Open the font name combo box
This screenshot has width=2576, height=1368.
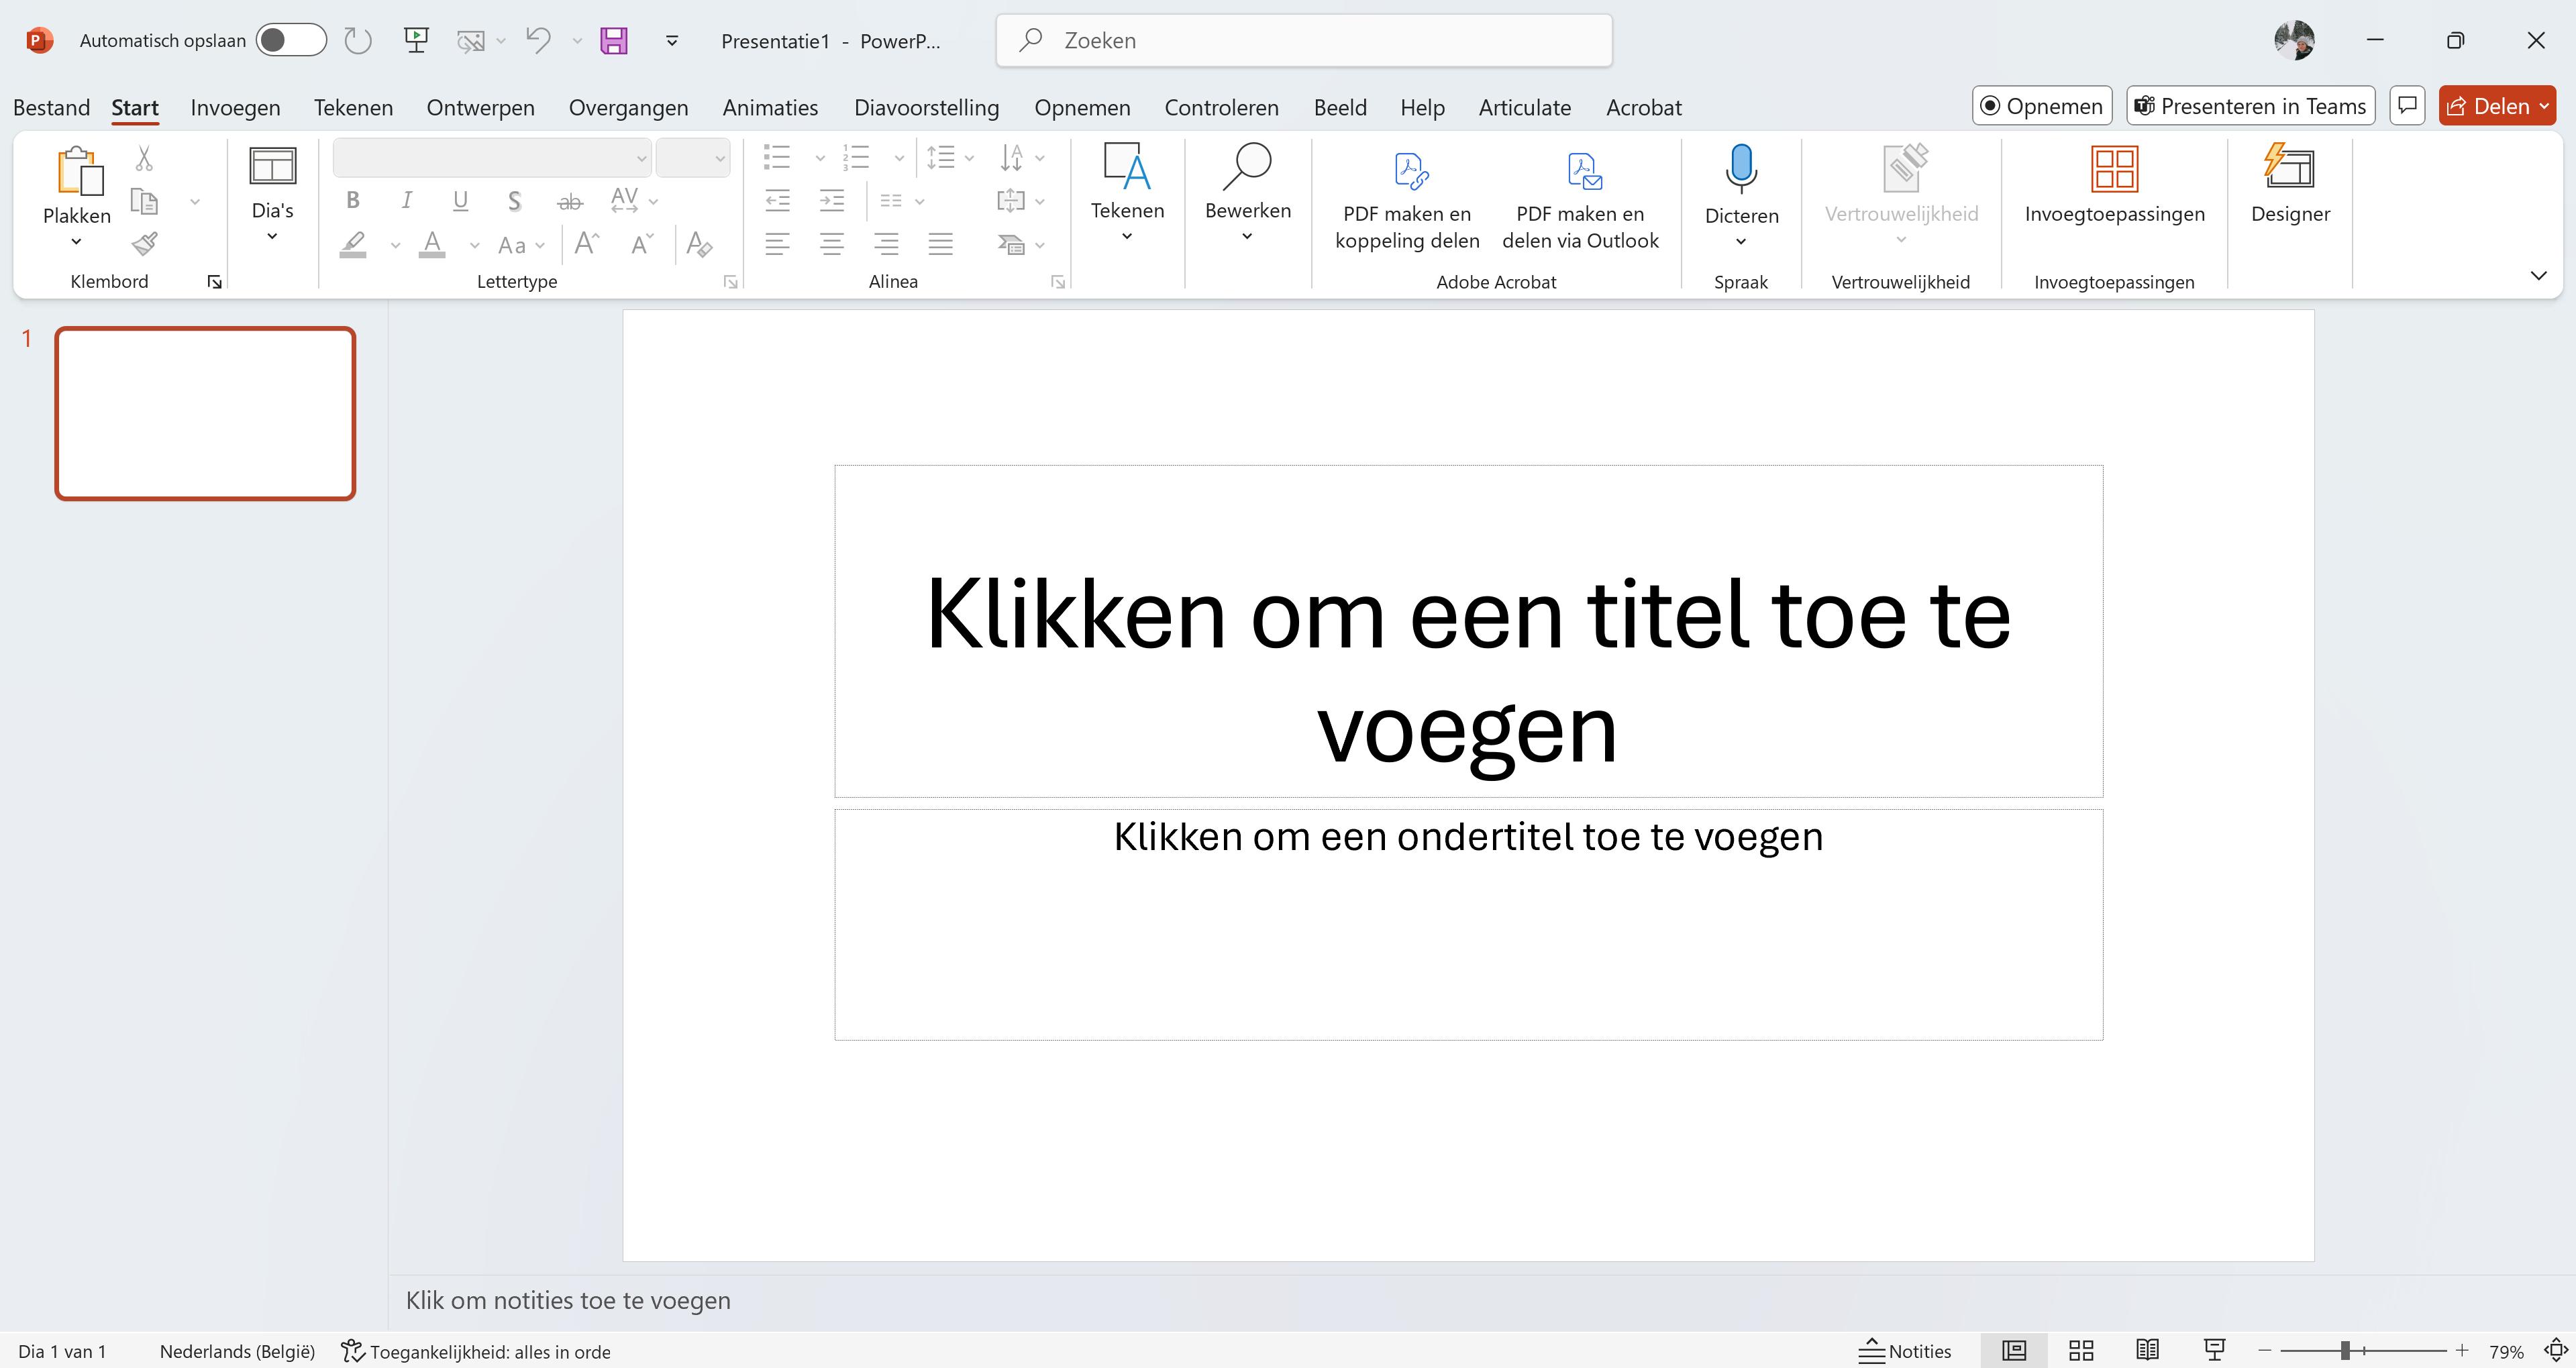tap(491, 158)
